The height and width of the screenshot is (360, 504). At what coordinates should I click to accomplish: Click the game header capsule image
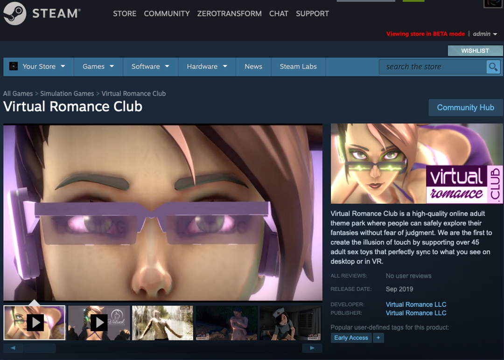tap(417, 164)
